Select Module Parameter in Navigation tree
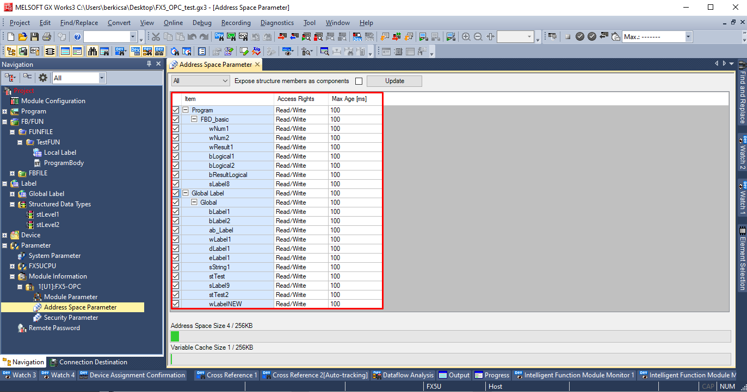Viewport: 747px width, 392px height. (71, 297)
